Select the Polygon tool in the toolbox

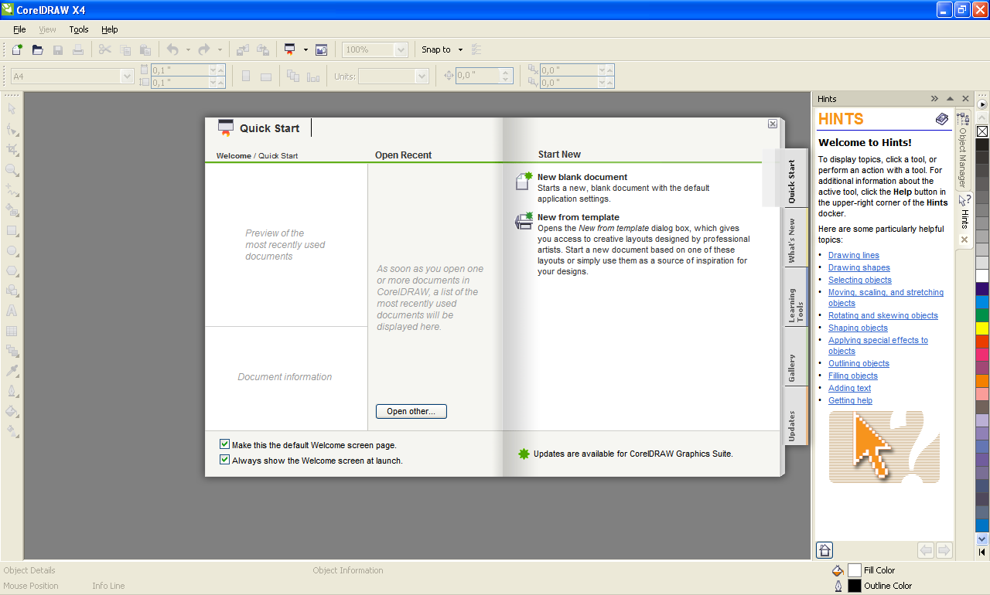(x=12, y=270)
